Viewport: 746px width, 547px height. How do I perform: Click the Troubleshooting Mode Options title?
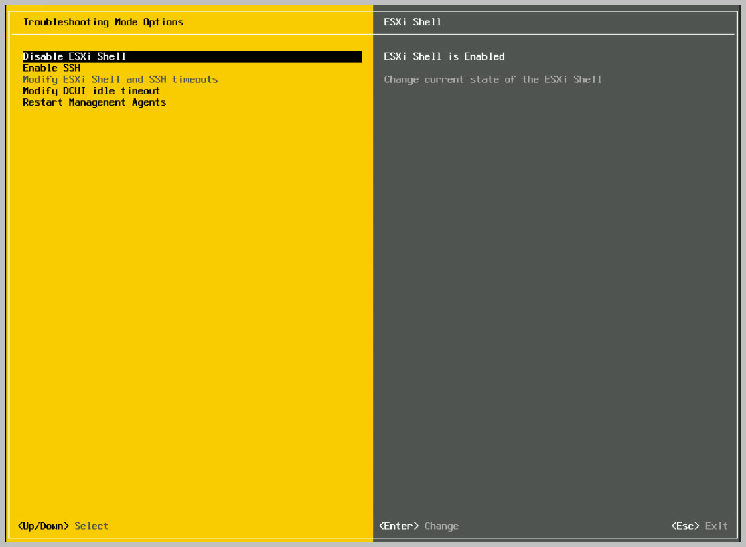pos(103,22)
